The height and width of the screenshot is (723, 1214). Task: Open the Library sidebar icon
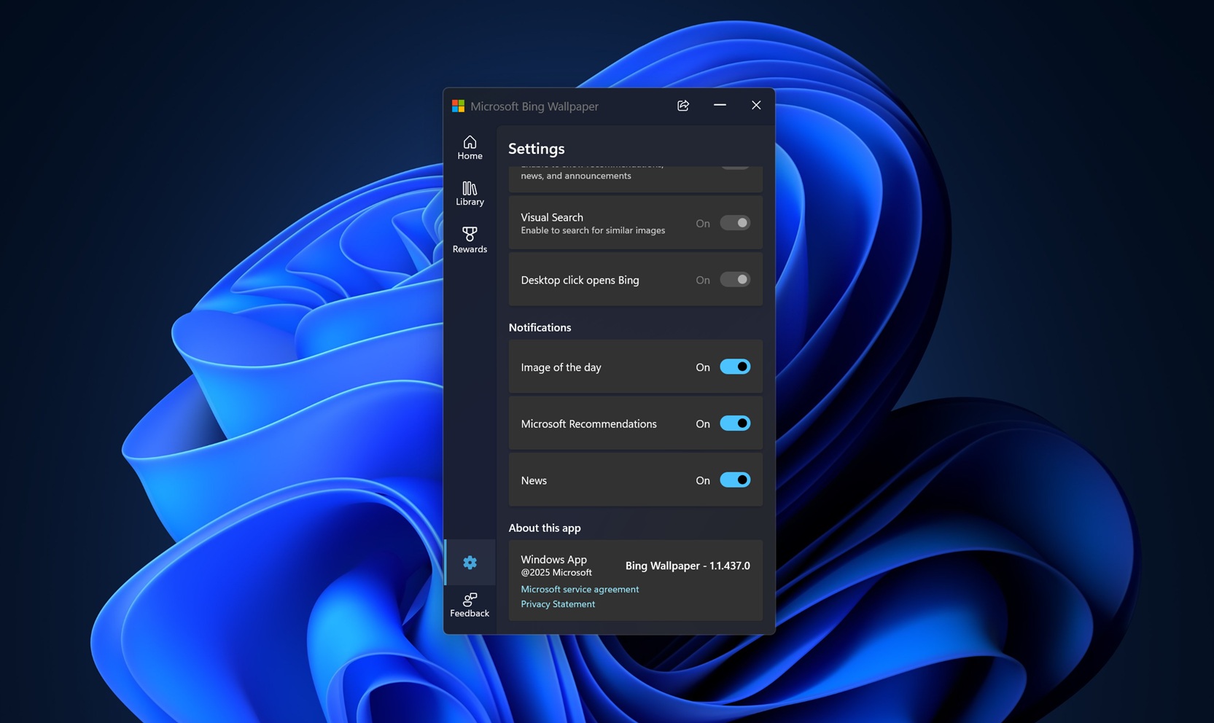tap(470, 193)
